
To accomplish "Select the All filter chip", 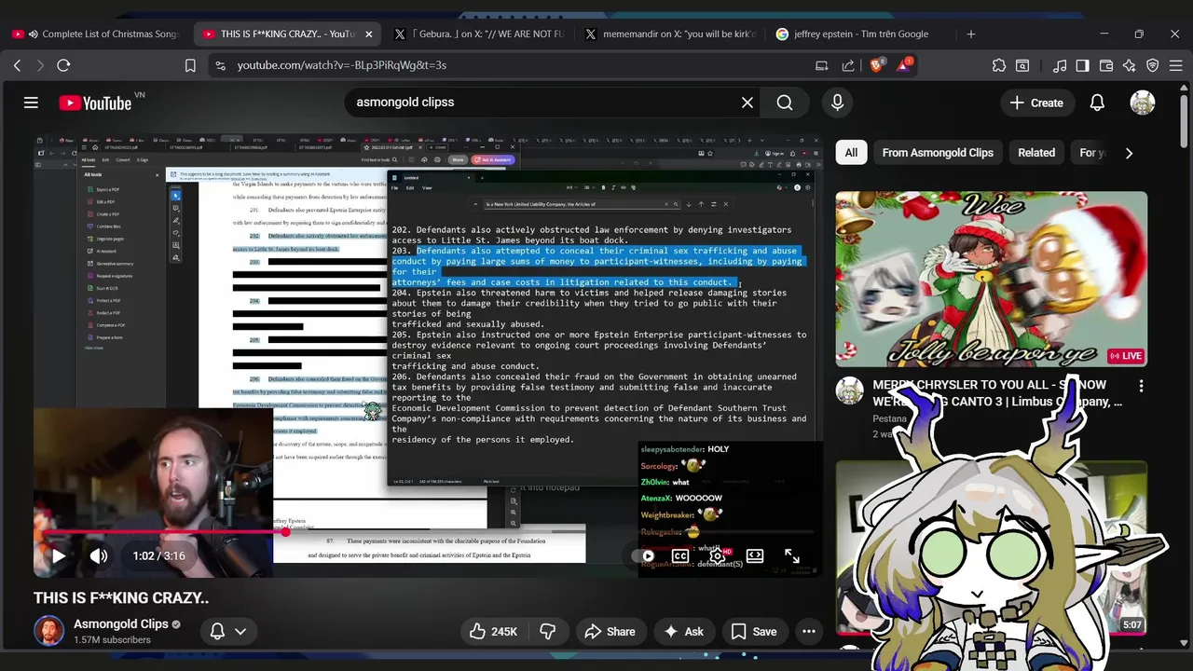I will tap(851, 153).
